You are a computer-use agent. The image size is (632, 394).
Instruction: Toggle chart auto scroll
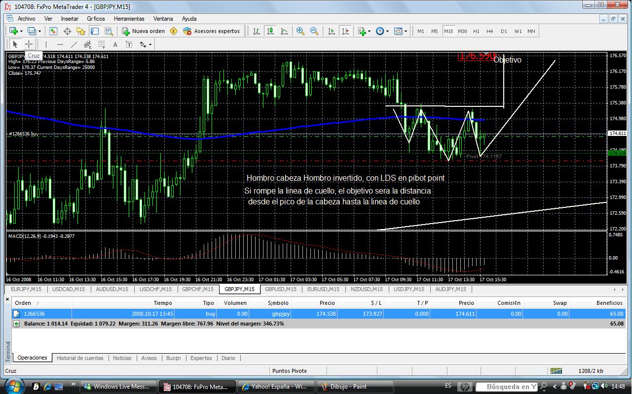point(332,31)
